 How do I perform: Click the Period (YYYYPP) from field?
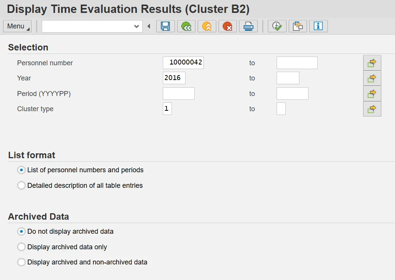[x=178, y=94]
